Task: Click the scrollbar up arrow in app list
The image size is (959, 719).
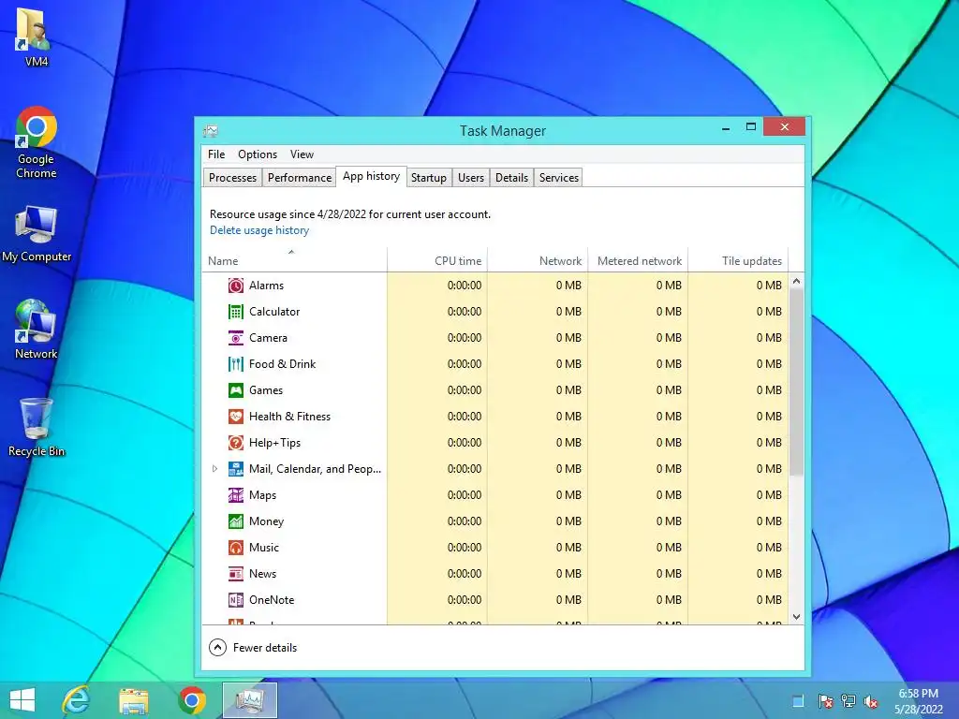Action: [796, 281]
